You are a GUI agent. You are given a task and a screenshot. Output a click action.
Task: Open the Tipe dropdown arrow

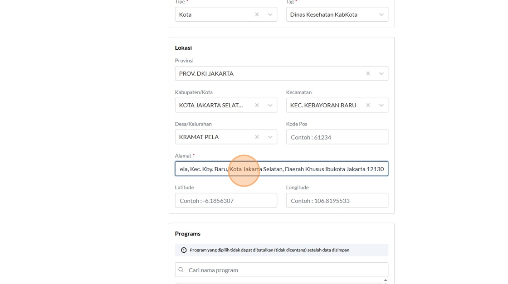point(270,14)
